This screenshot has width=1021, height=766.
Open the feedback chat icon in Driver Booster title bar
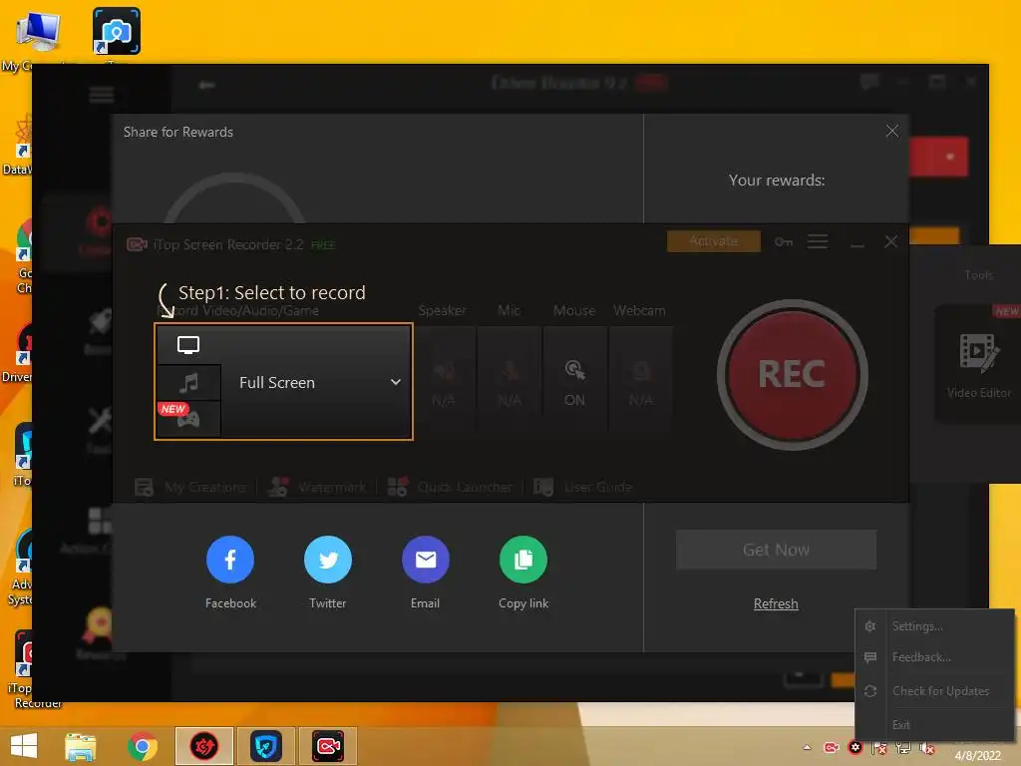pos(868,82)
